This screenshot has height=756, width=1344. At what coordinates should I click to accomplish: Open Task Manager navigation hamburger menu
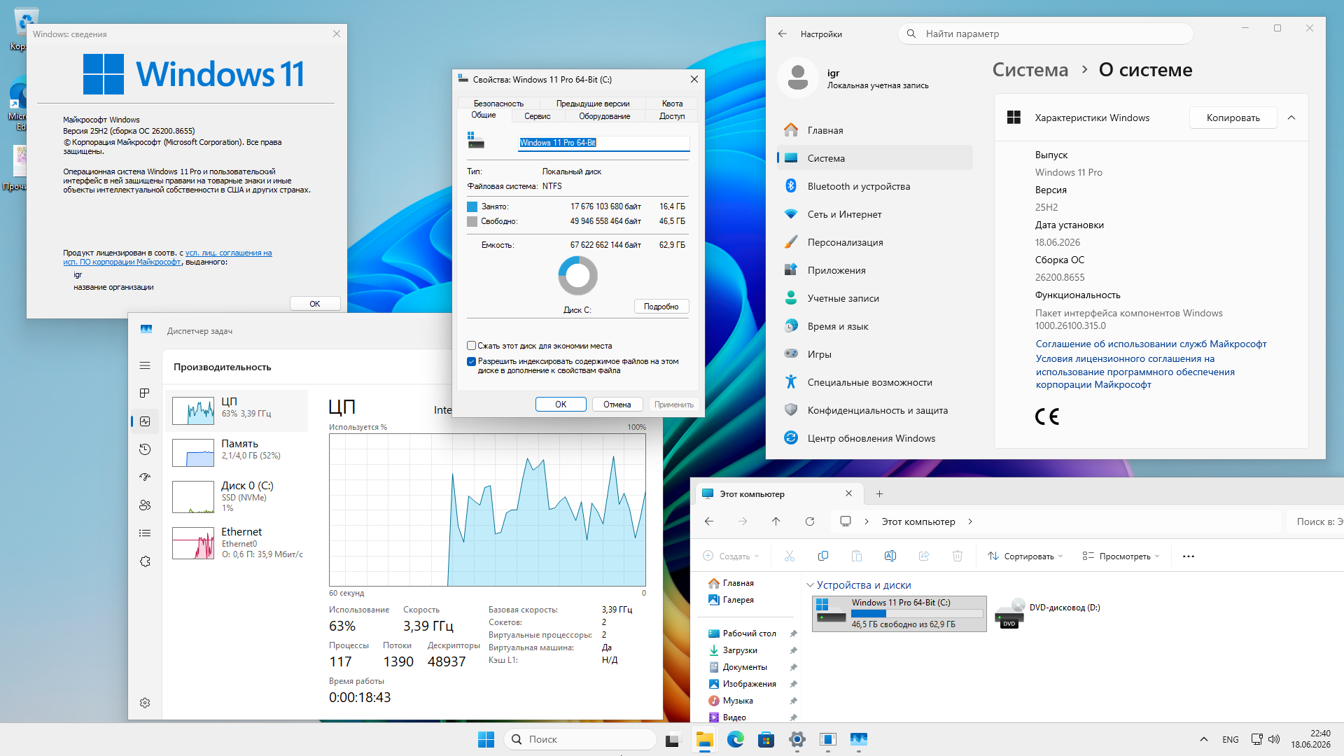[145, 365]
